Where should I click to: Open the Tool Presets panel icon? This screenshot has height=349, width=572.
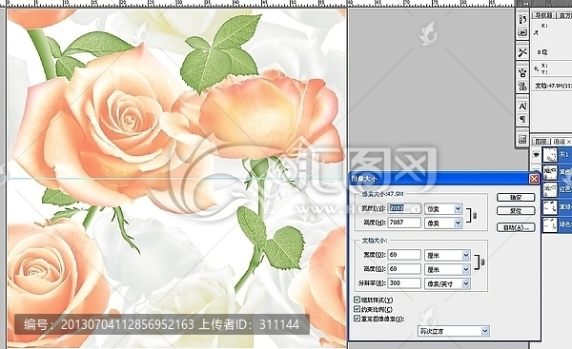point(522,52)
